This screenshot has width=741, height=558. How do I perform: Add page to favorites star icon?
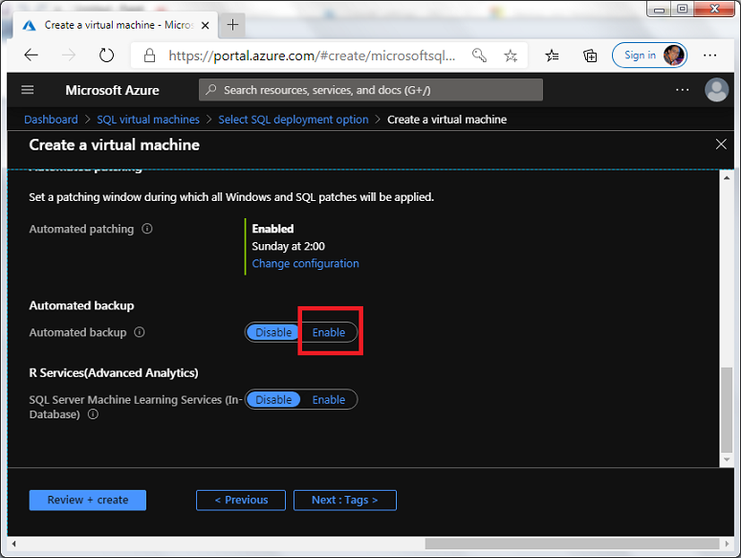click(x=511, y=56)
